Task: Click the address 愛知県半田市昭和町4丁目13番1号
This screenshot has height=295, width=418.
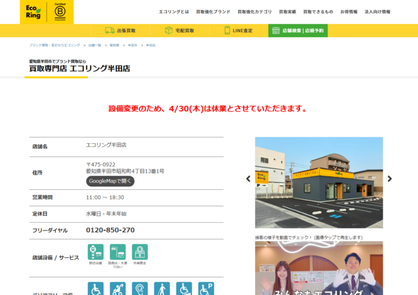Action: click(x=125, y=171)
